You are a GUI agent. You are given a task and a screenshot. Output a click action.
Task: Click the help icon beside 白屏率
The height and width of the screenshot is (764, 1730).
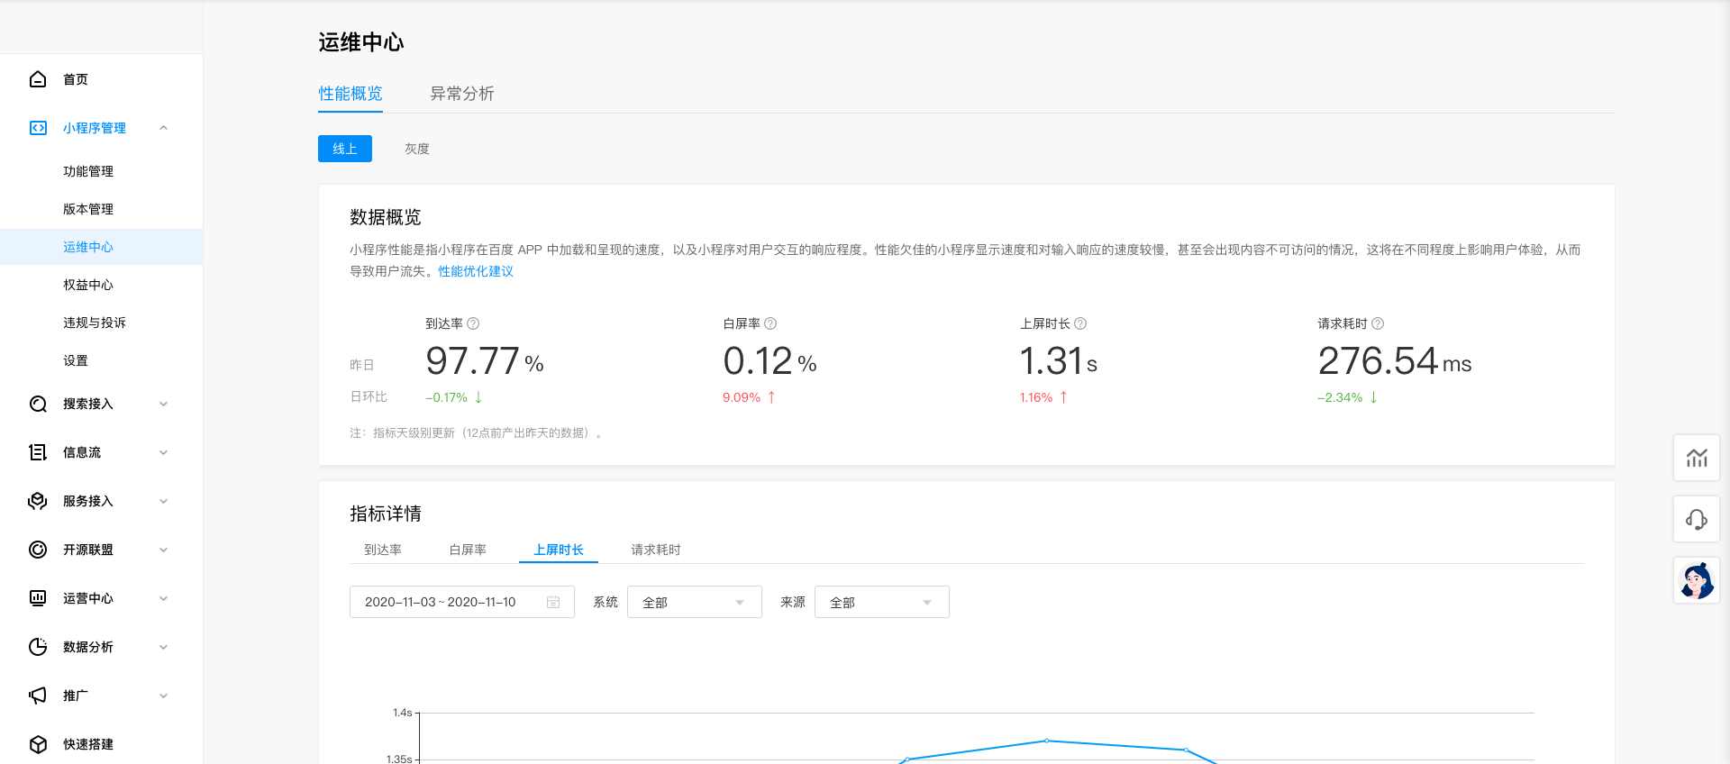click(x=770, y=323)
